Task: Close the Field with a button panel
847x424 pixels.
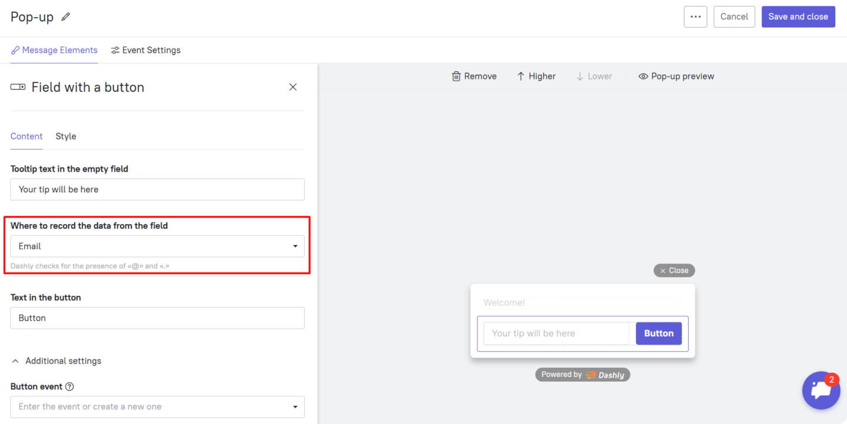Action: (293, 87)
